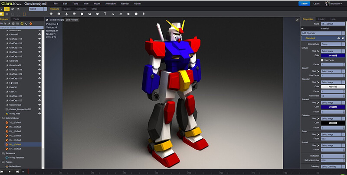Open the bhouston user avatar
The width and height of the screenshot is (347, 175).
point(327,3)
